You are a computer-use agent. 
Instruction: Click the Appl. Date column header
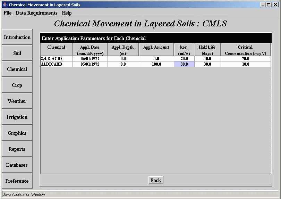[x=90, y=50]
